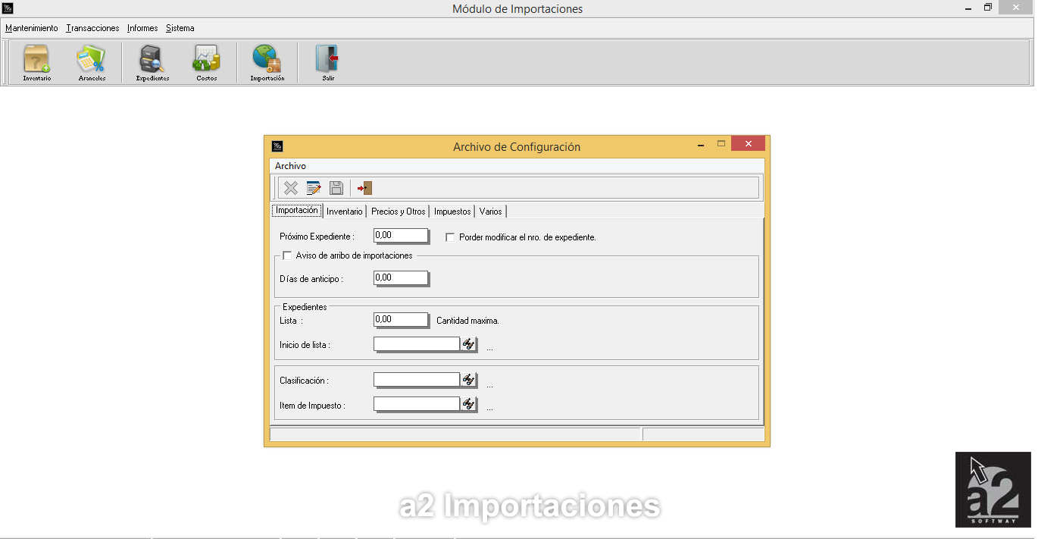Click the save floppy disk icon
Viewport: 1038px width, 539px height.
point(336,188)
